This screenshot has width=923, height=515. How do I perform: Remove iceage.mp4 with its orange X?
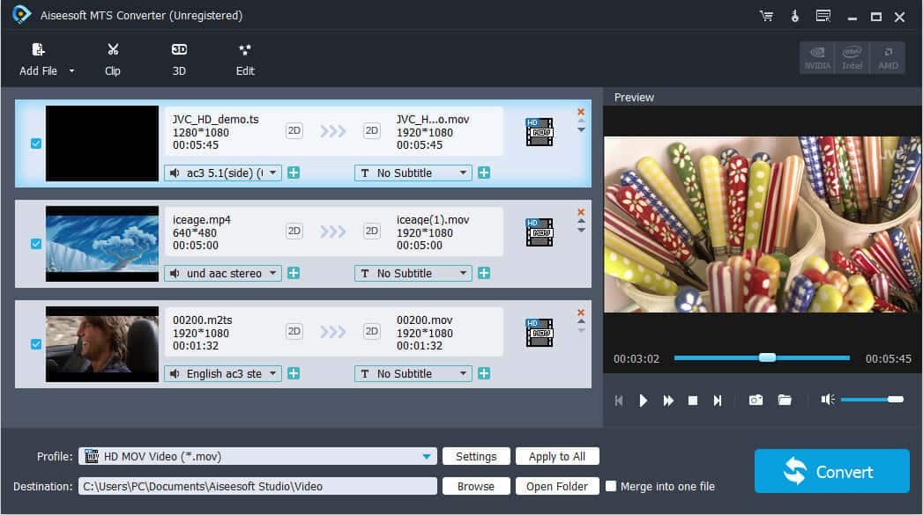pos(581,212)
